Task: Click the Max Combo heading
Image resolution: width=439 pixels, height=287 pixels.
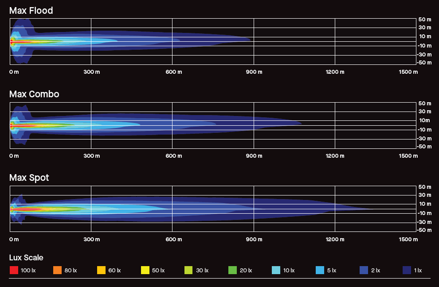Action: 34,94
